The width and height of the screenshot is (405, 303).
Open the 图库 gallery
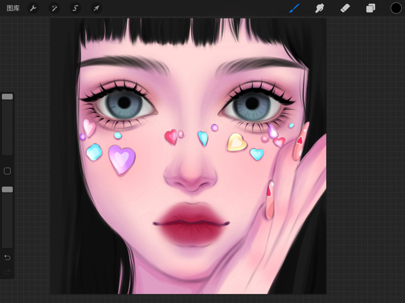13,8
